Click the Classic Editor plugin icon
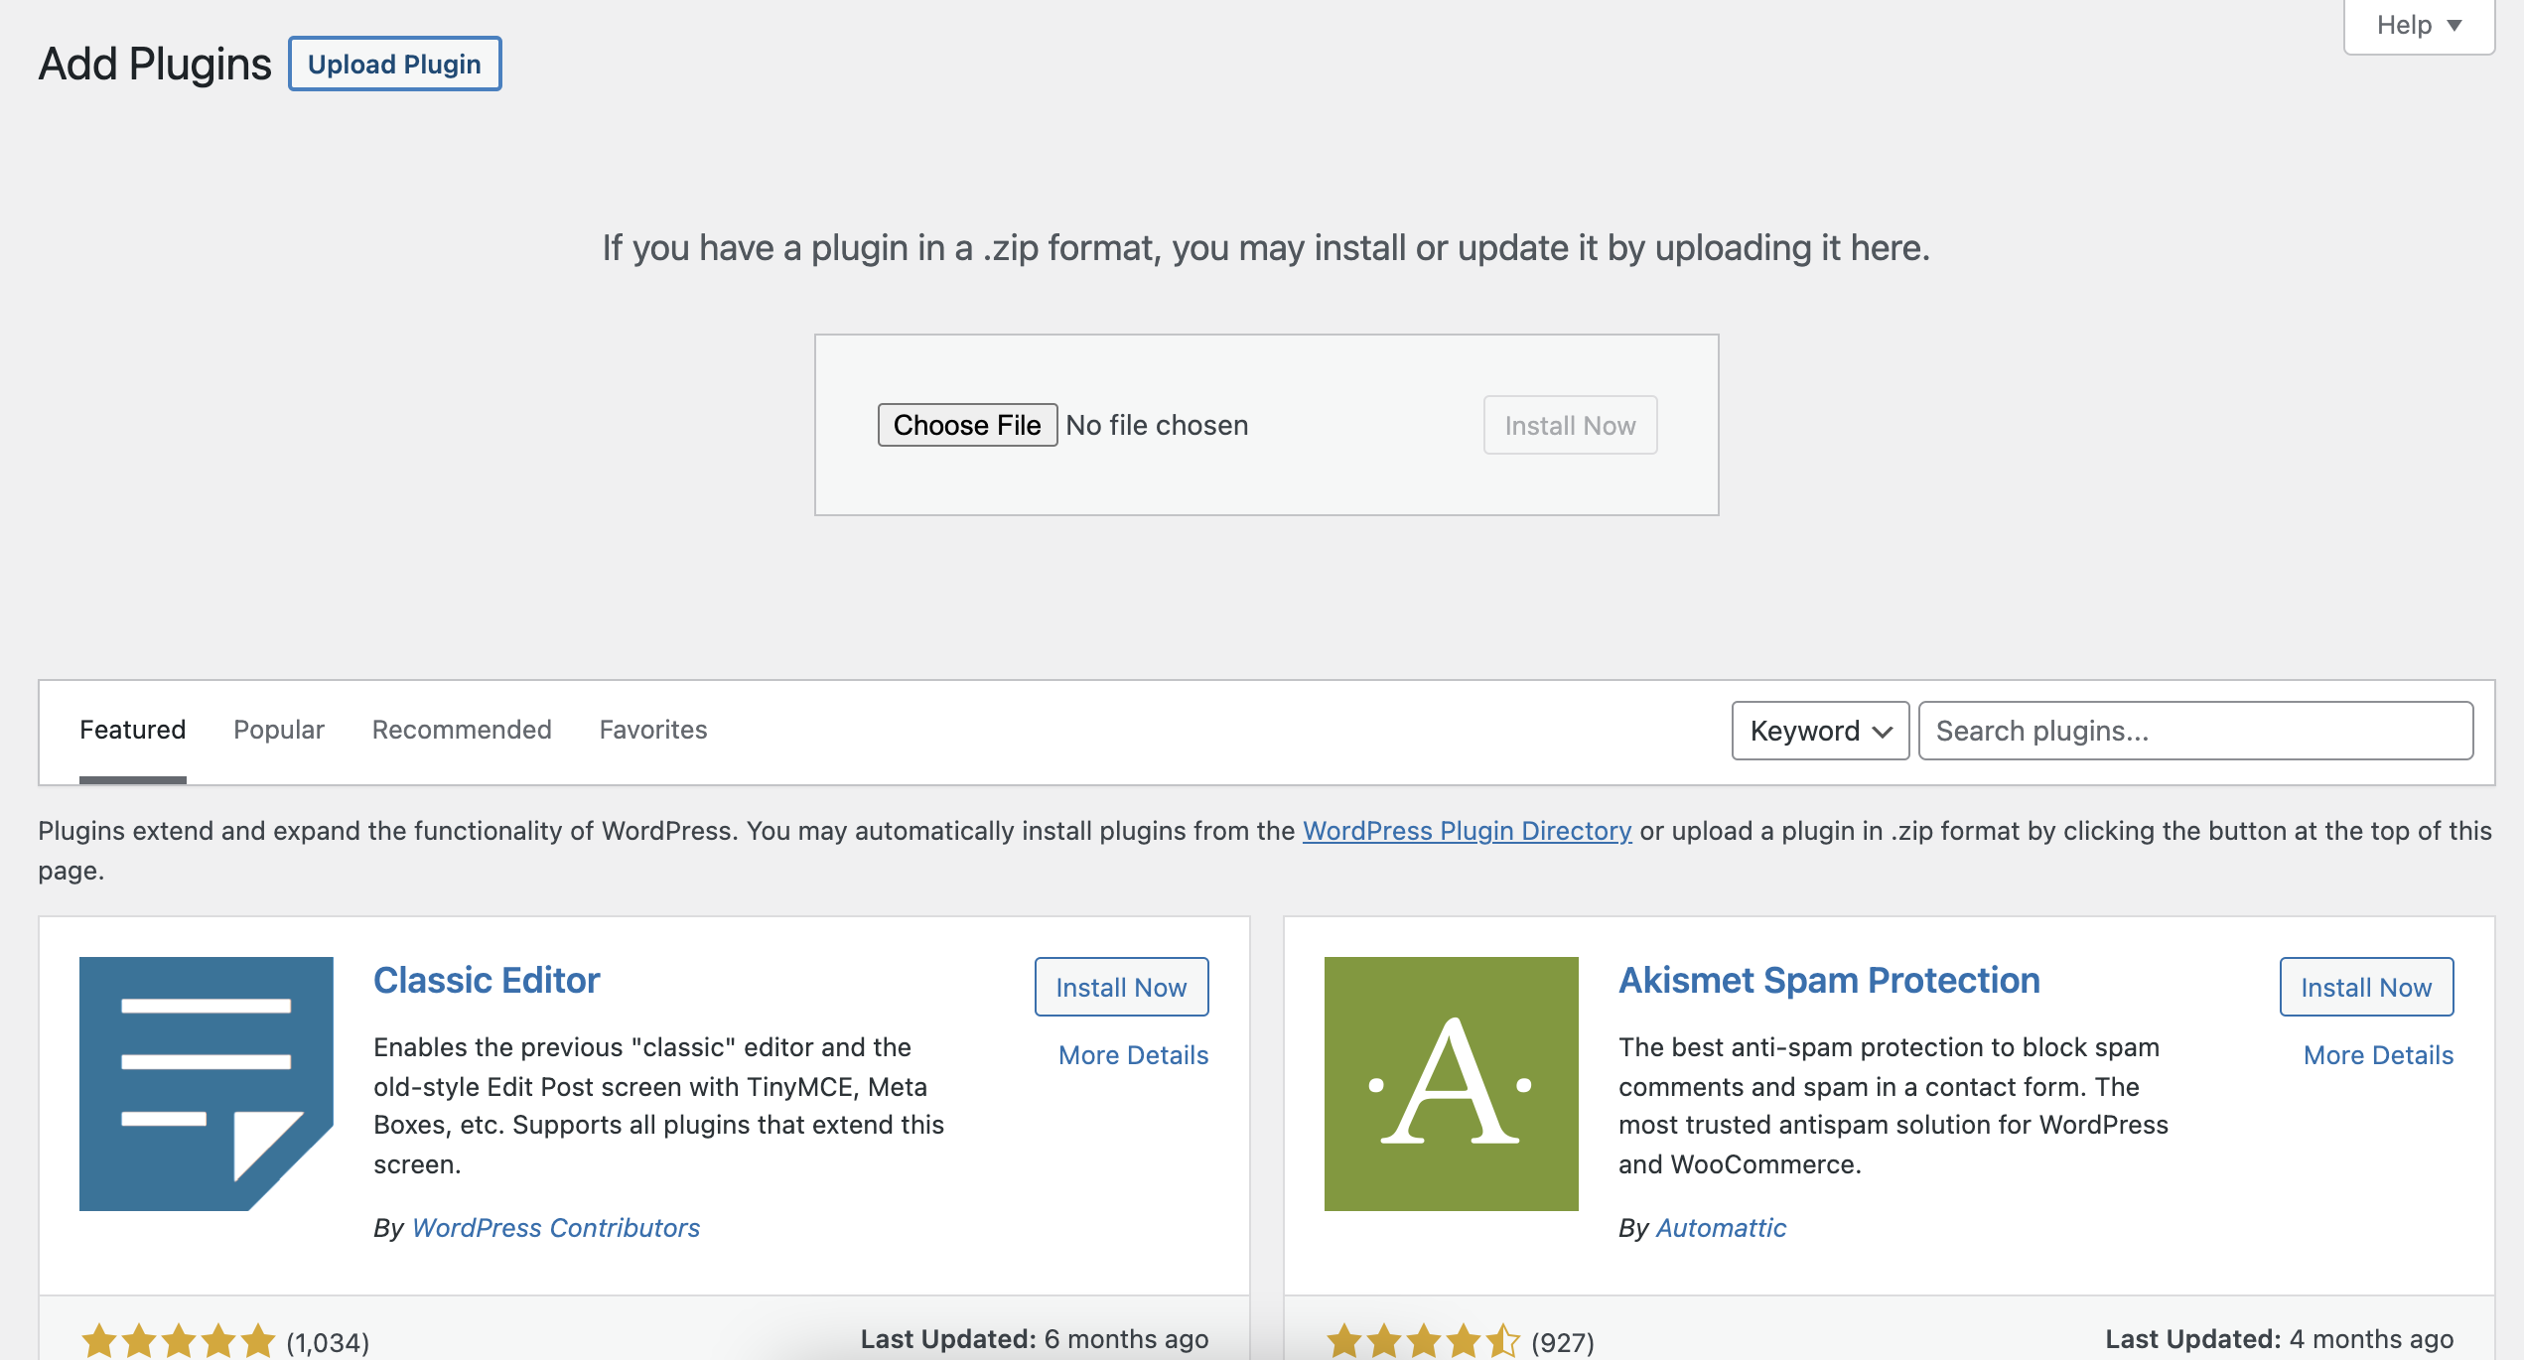Screen dimensions: 2524x1360 pos(207,1083)
